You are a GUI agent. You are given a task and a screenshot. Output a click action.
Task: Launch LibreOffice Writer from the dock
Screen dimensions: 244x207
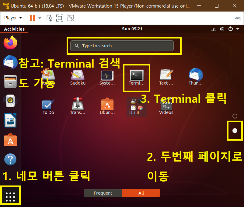click(x=10, y=120)
